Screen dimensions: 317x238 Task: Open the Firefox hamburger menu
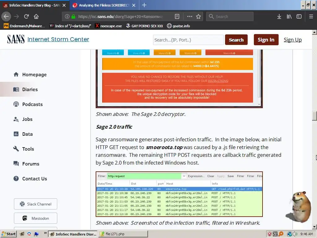tap(311, 17)
